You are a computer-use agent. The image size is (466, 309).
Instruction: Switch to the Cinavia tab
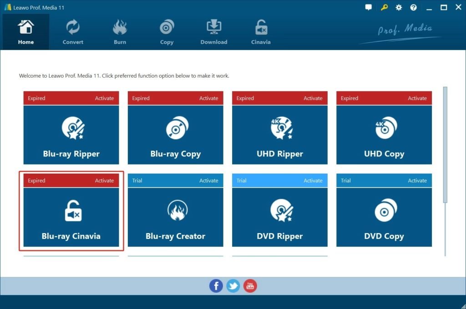click(261, 32)
